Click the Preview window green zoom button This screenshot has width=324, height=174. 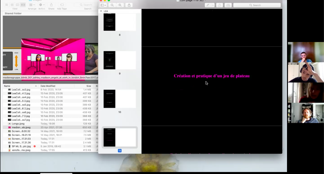pyautogui.click(x=109, y=1)
